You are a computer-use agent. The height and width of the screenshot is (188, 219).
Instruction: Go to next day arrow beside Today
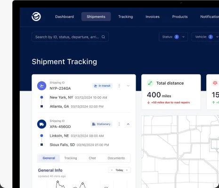pyautogui.click(x=127, y=170)
